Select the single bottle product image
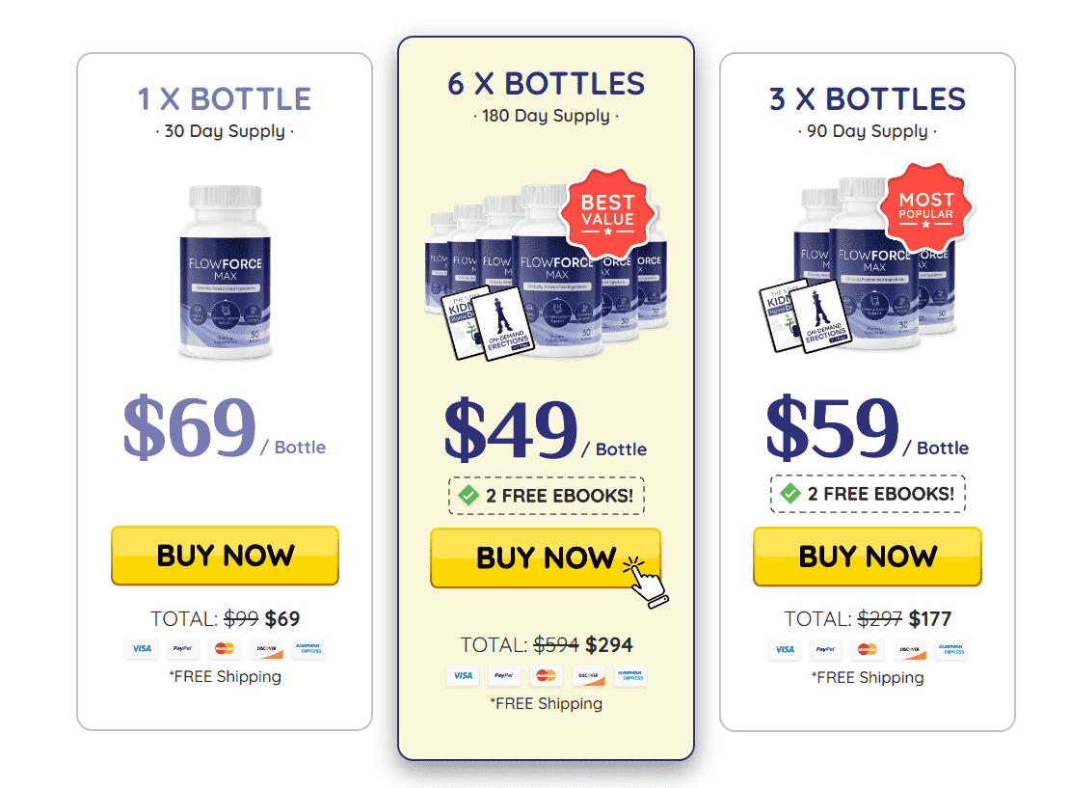 226,272
